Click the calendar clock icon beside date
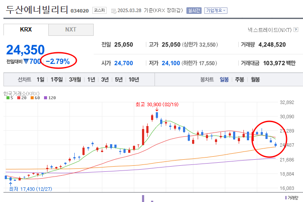 pos(114,11)
